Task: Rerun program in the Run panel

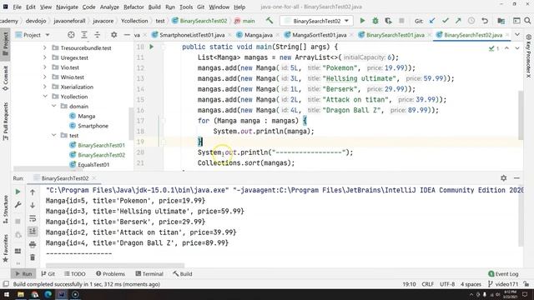Action: pos(18,192)
